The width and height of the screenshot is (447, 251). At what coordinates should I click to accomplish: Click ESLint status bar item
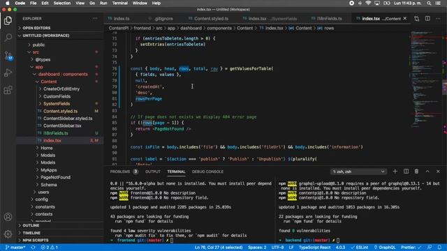click(360, 248)
